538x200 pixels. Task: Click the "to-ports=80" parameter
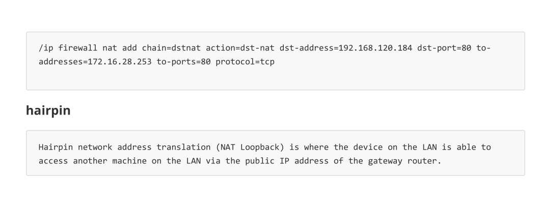coord(183,62)
